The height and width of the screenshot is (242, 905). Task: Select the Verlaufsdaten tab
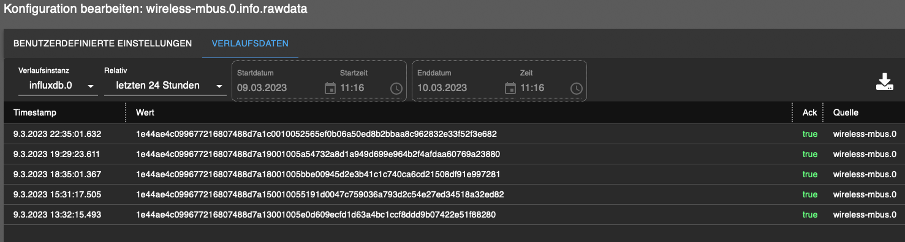(x=250, y=43)
